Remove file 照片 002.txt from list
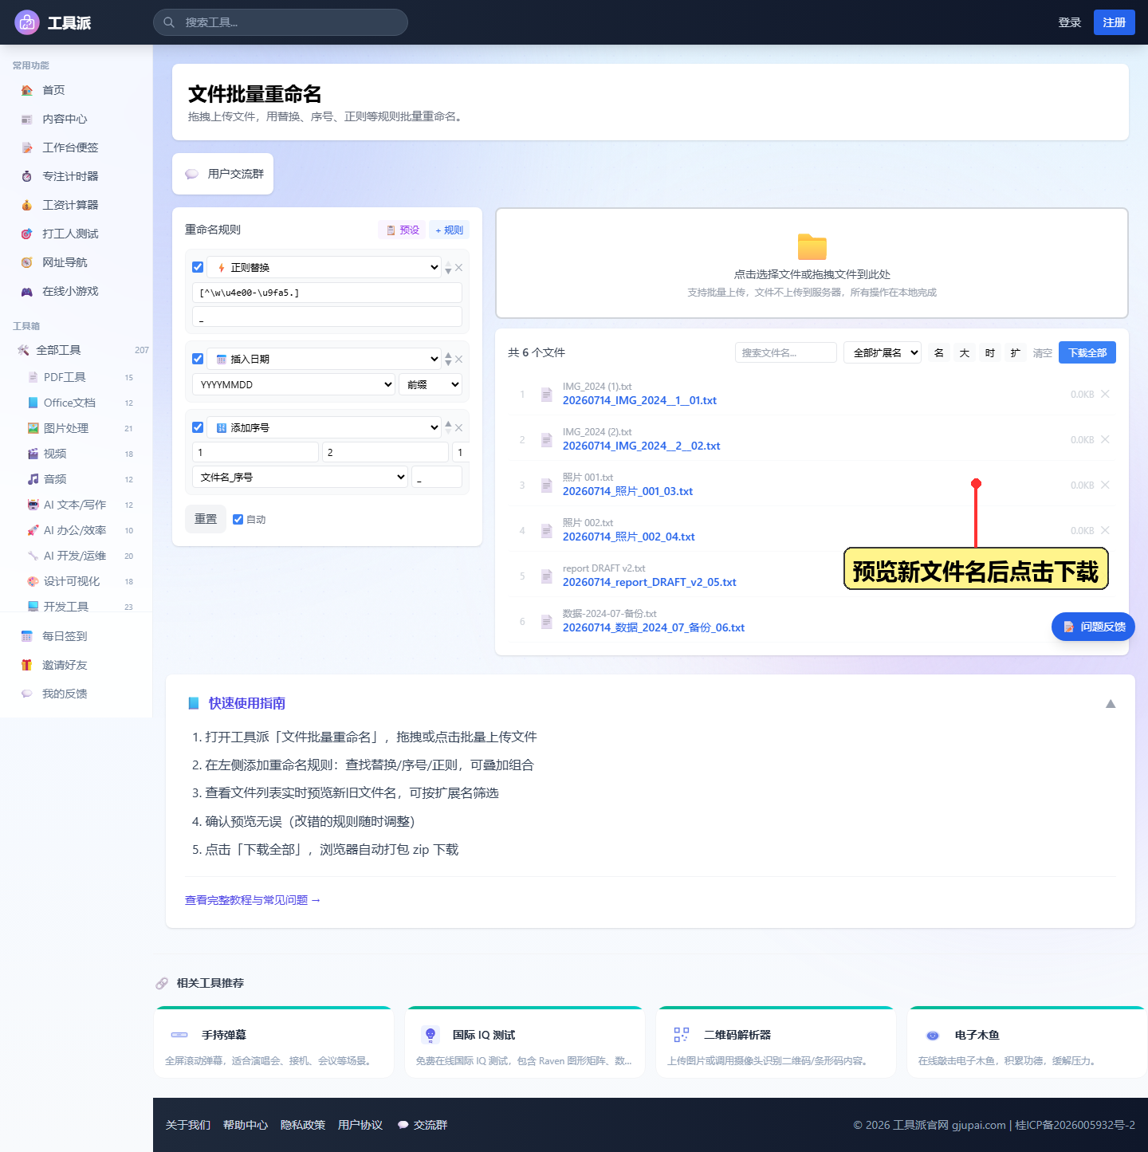The image size is (1148, 1152). coord(1105,530)
